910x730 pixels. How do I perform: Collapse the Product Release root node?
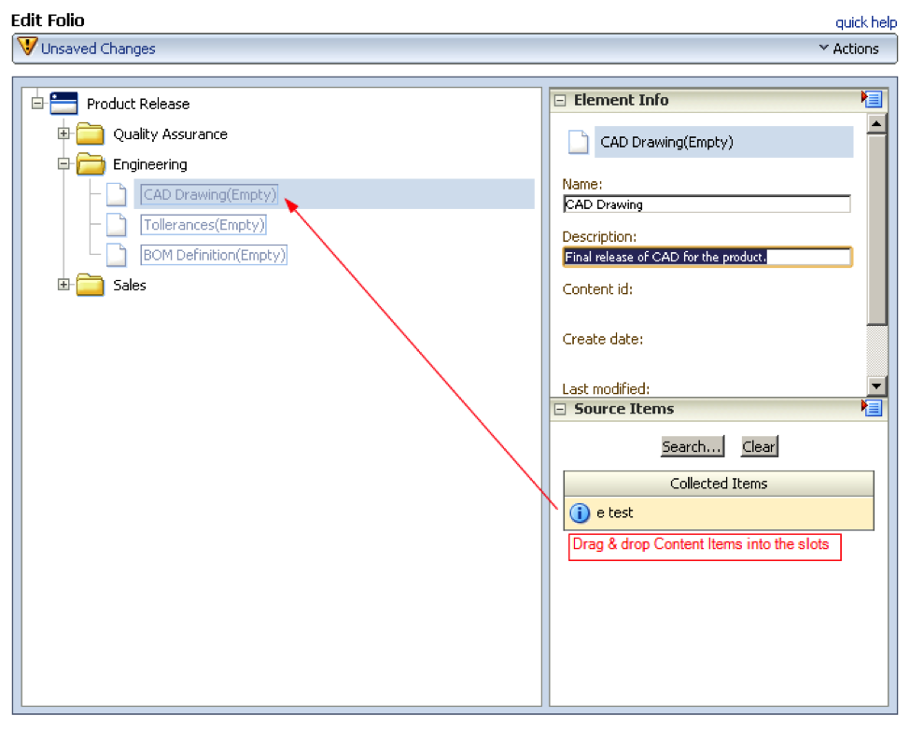tap(37, 104)
